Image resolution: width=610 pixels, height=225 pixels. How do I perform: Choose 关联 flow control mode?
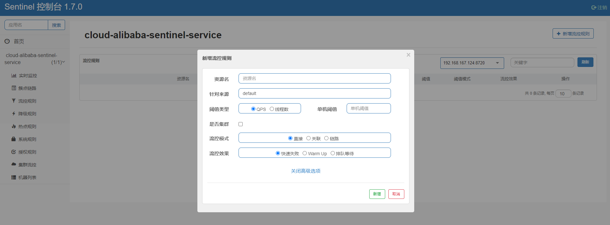(308, 138)
